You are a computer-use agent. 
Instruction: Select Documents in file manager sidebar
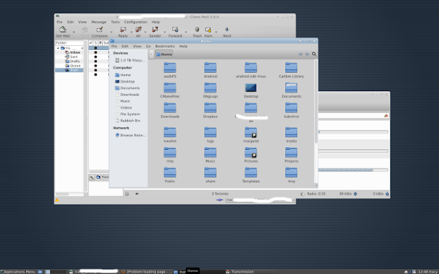[128, 88]
